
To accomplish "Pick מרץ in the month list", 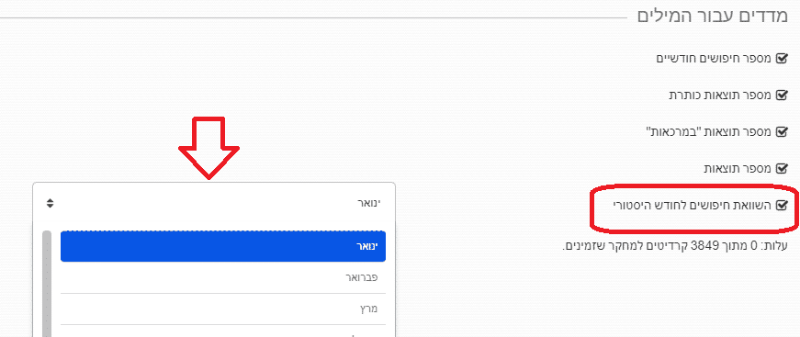I will click(223, 309).
